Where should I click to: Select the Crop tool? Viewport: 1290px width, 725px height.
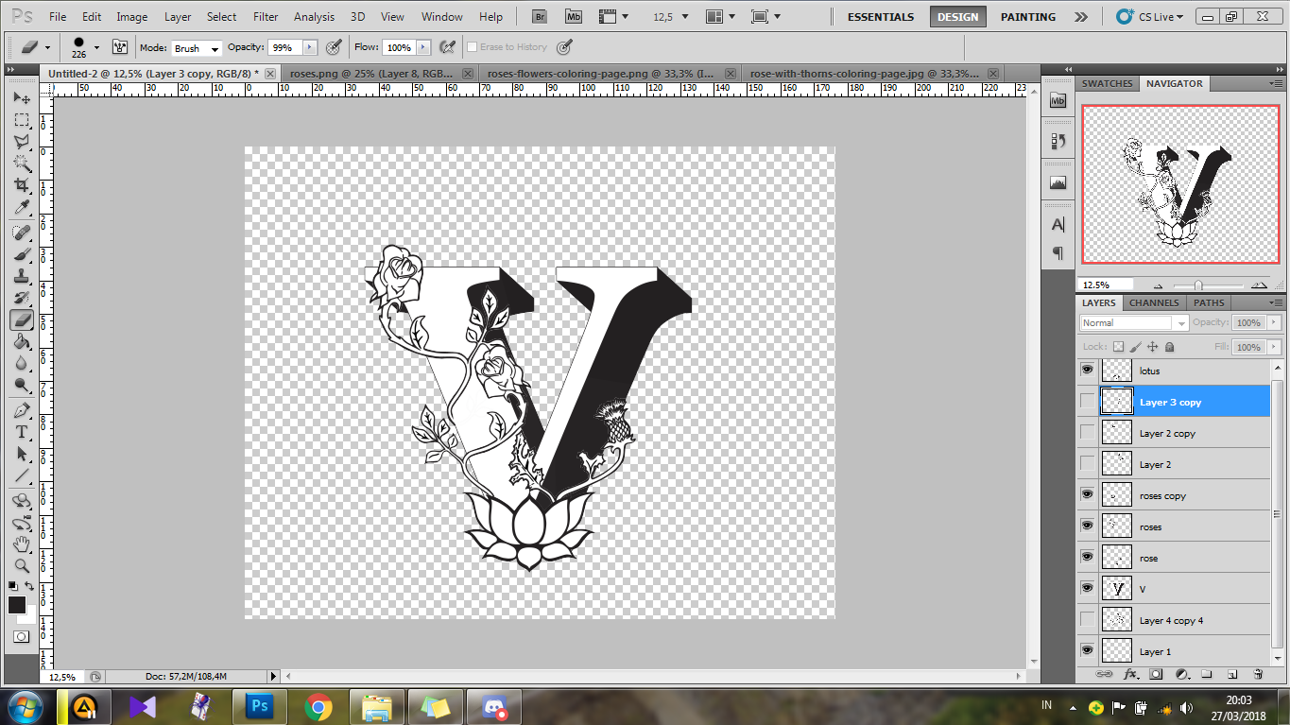(22, 185)
